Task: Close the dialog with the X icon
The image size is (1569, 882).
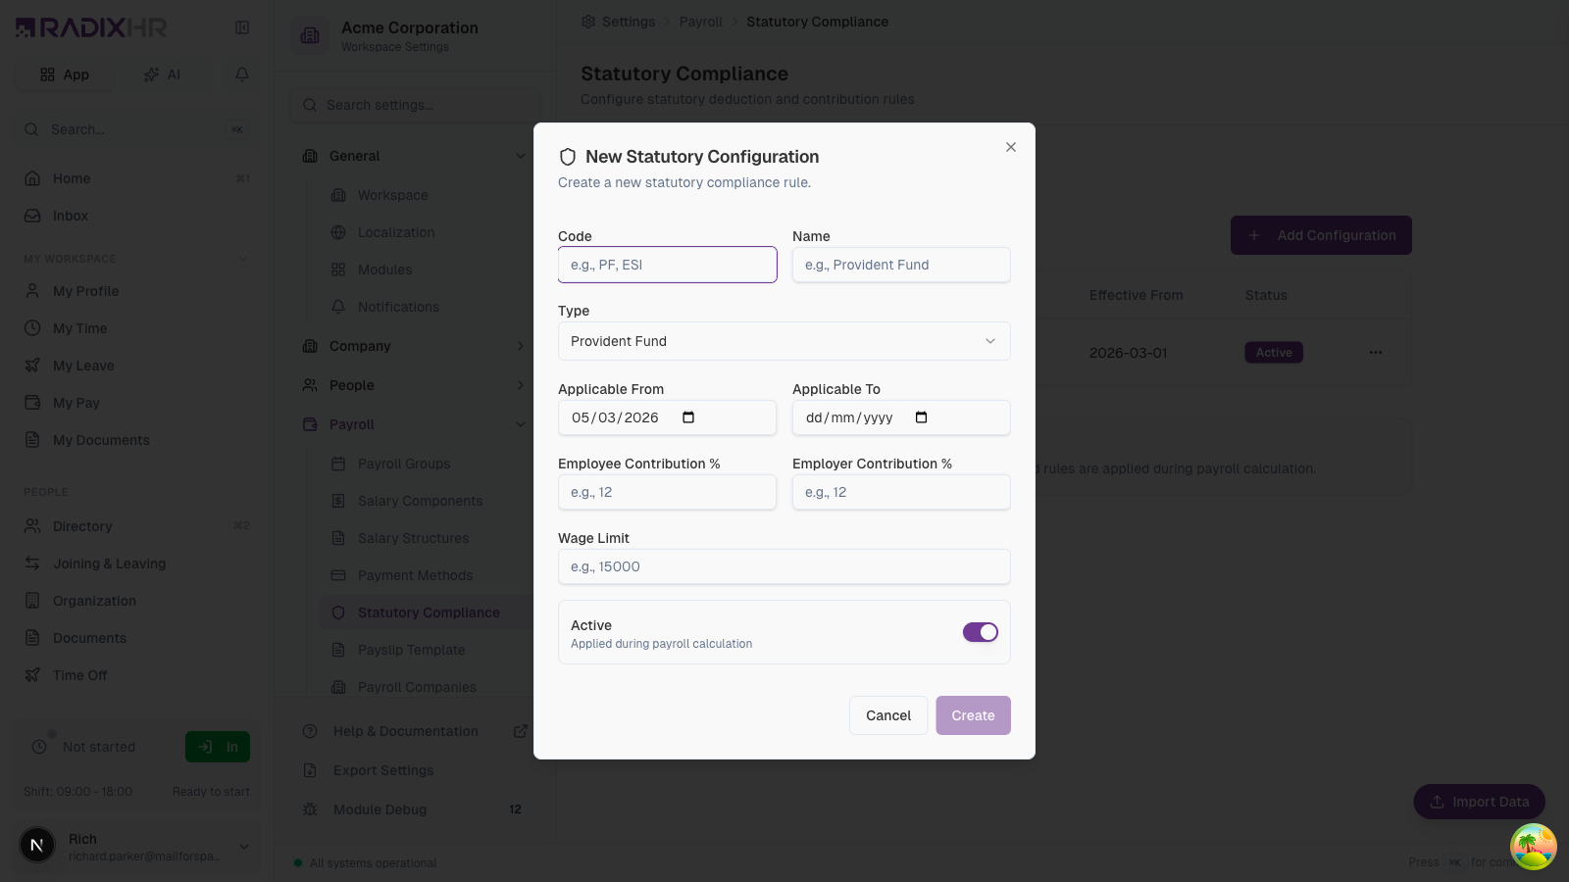Action: (1011, 147)
